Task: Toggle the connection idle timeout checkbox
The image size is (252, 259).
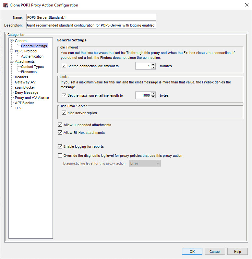Action: (x=64, y=66)
